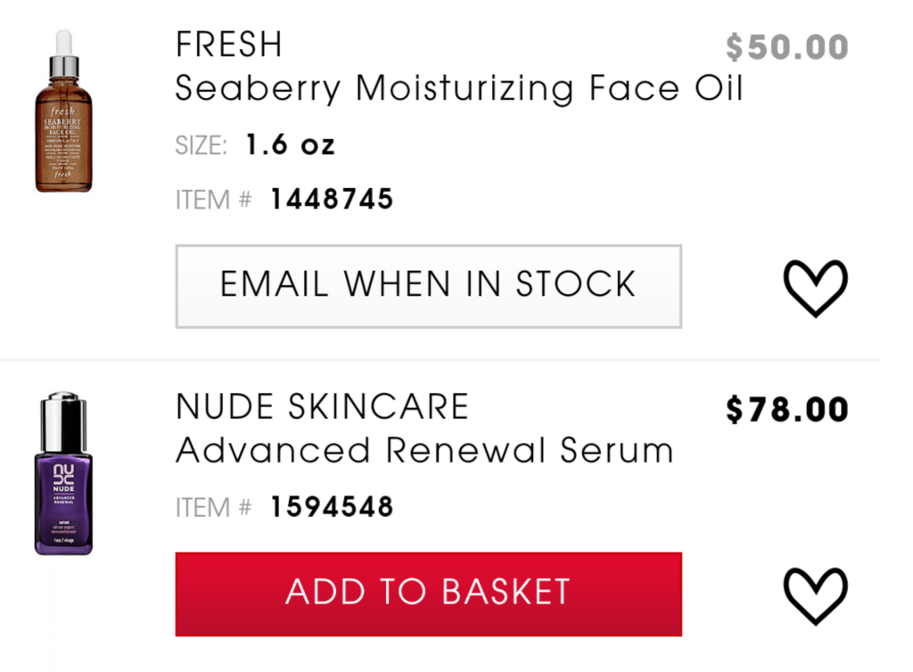Click the $78.00 price
The width and height of the screenshot is (913, 672).
pyautogui.click(x=786, y=409)
